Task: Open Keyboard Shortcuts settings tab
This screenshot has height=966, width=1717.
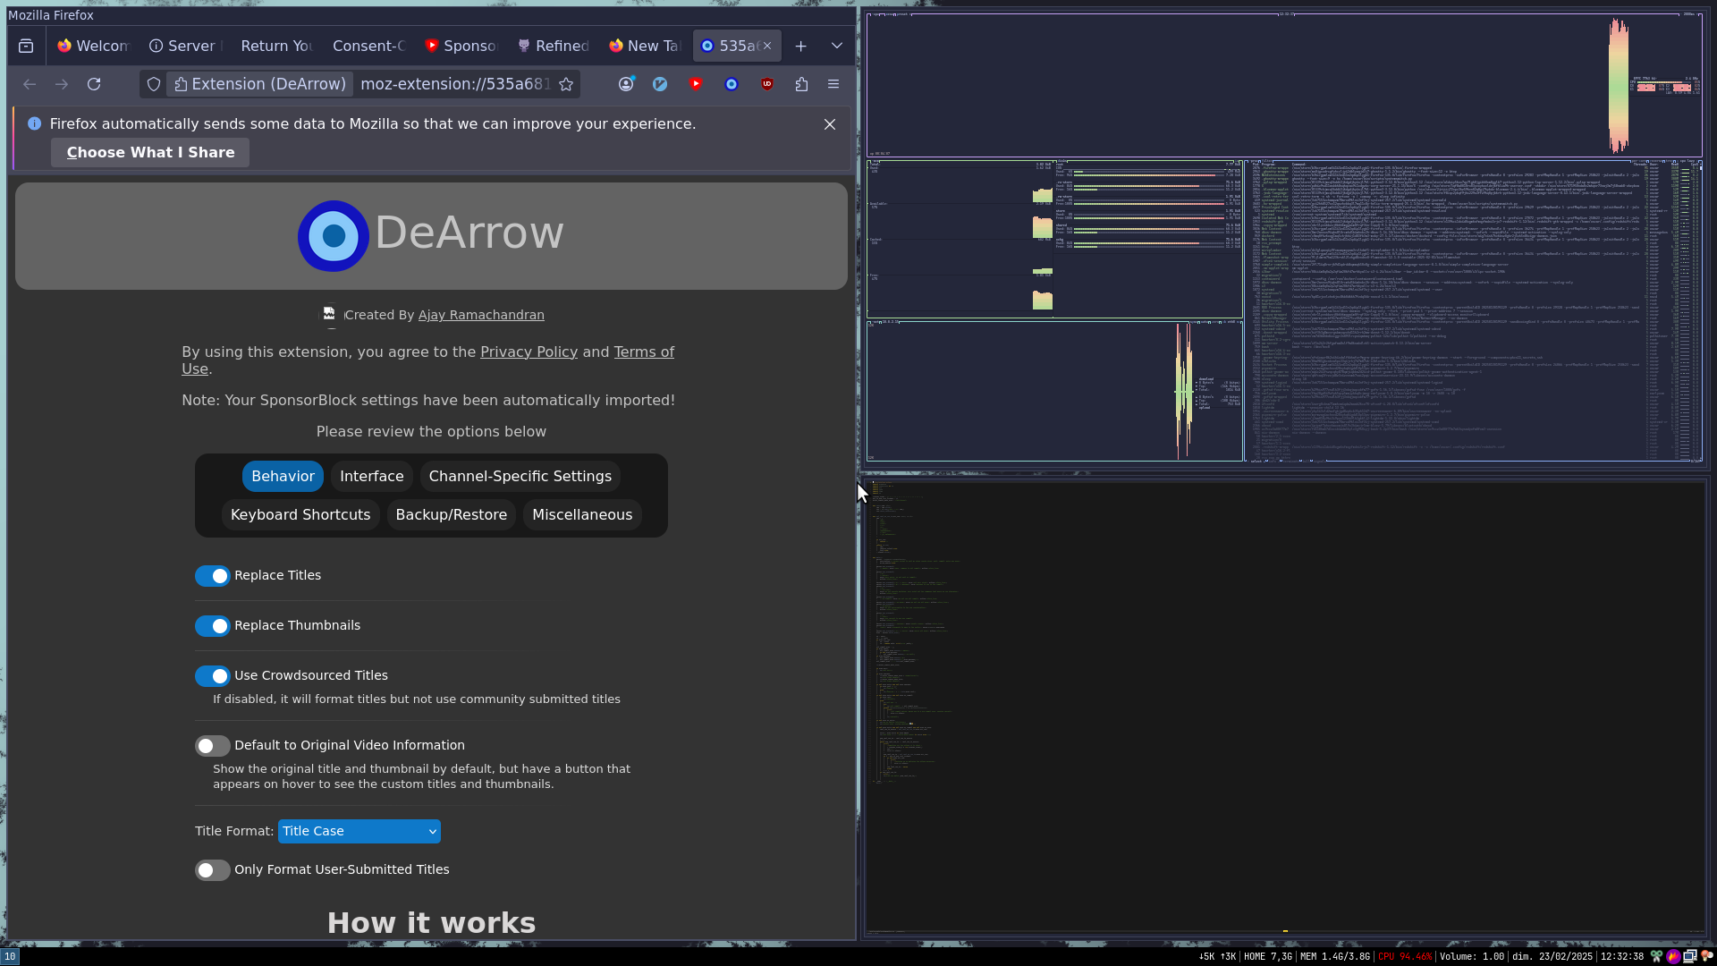Action: point(300,515)
